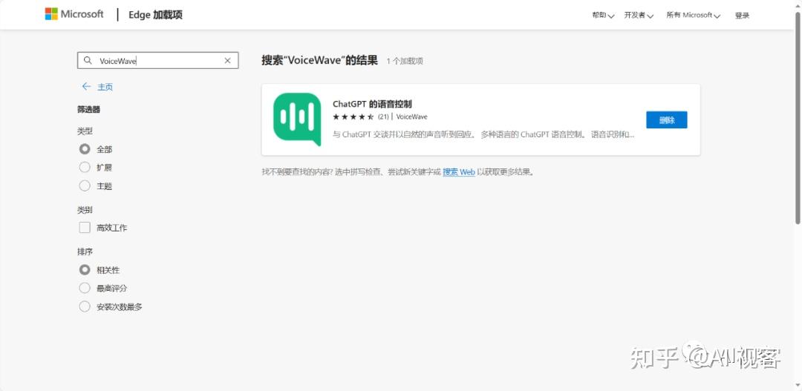Expand the 所有 Microsoft dropdown

pyautogui.click(x=693, y=16)
